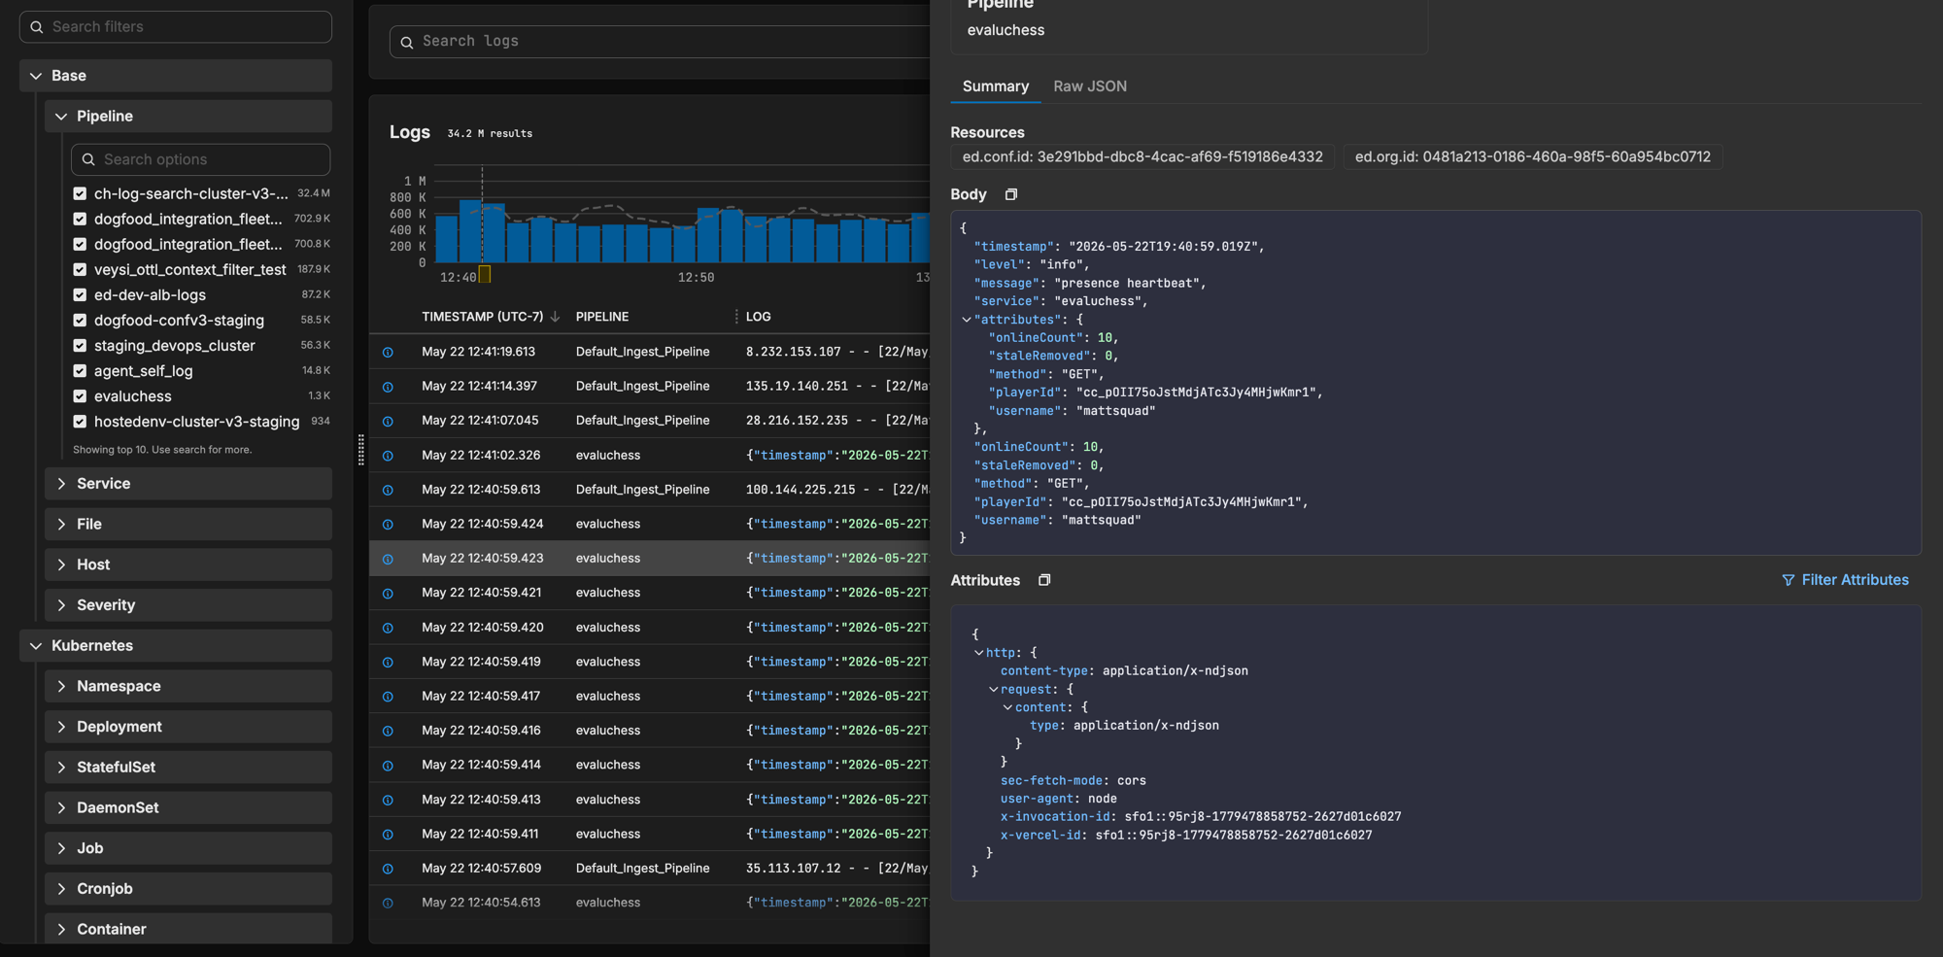
Task: Collapse the http node in Attributes
Action: pyautogui.click(x=978, y=653)
